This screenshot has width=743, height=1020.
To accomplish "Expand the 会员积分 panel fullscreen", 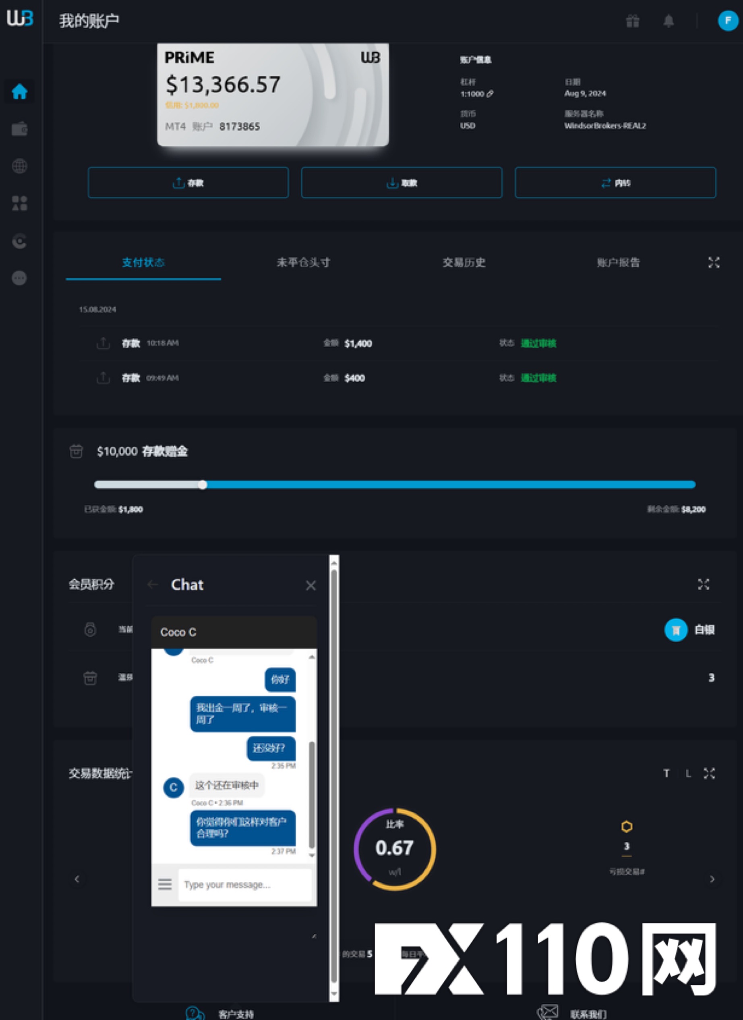I will (x=704, y=584).
